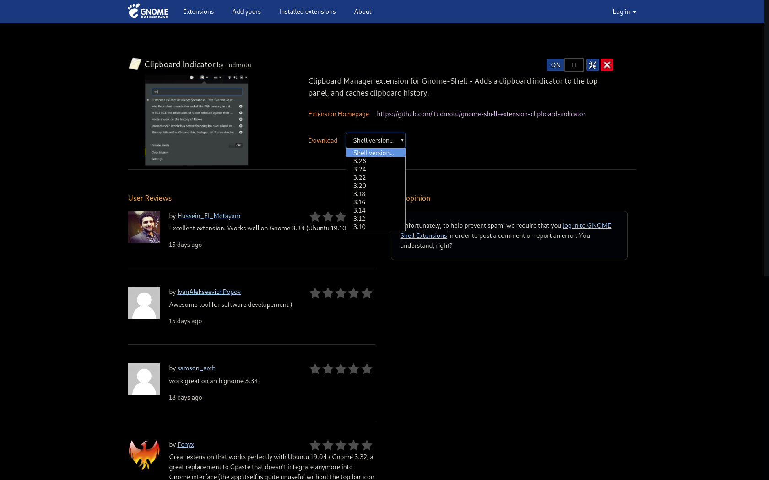Choose shell version 3.10 in the dropdown

point(360,227)
